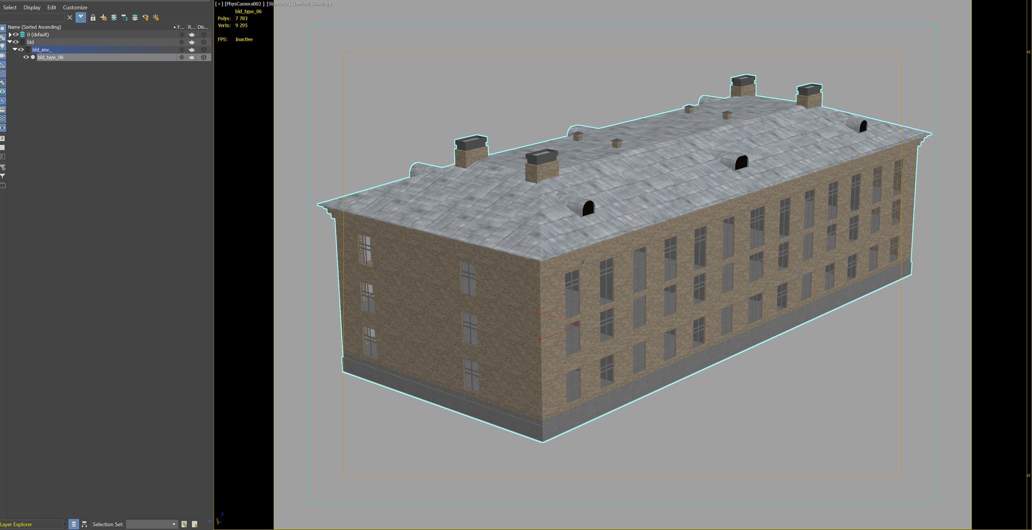Screen dimensions: 1032x530
Task: Toggle the highlighted filter funnel icon in toolbar
Action: (81, 18)
